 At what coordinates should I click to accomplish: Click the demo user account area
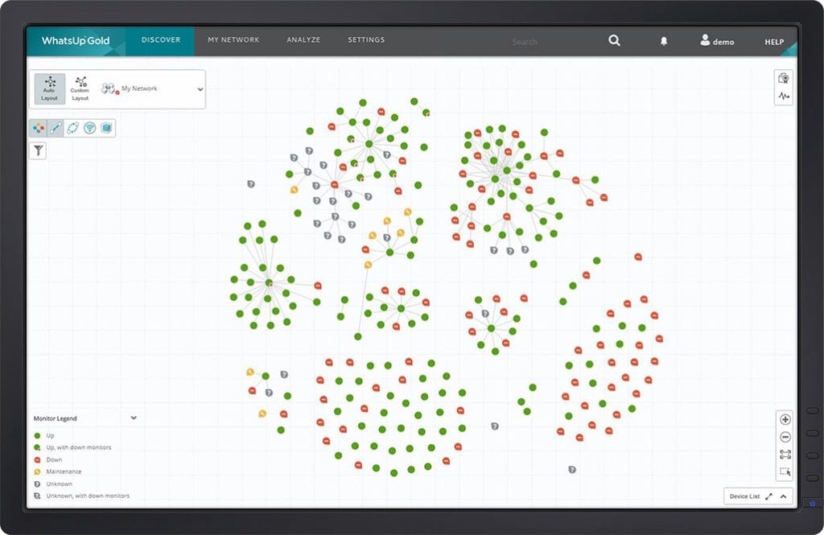pos(716,41)
